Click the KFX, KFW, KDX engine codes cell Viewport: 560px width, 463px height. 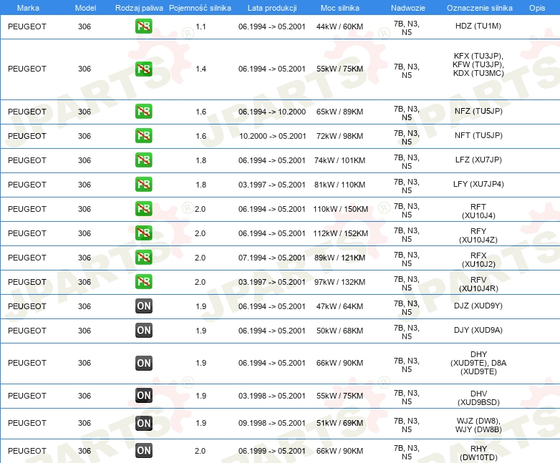478,64
